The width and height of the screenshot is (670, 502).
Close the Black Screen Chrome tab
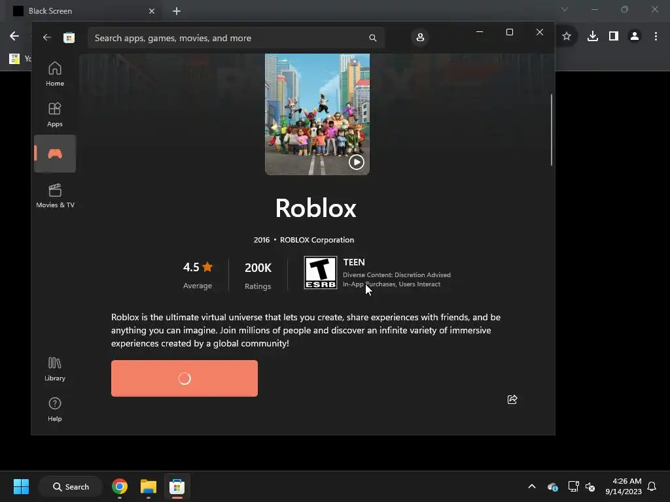(152, 11)
